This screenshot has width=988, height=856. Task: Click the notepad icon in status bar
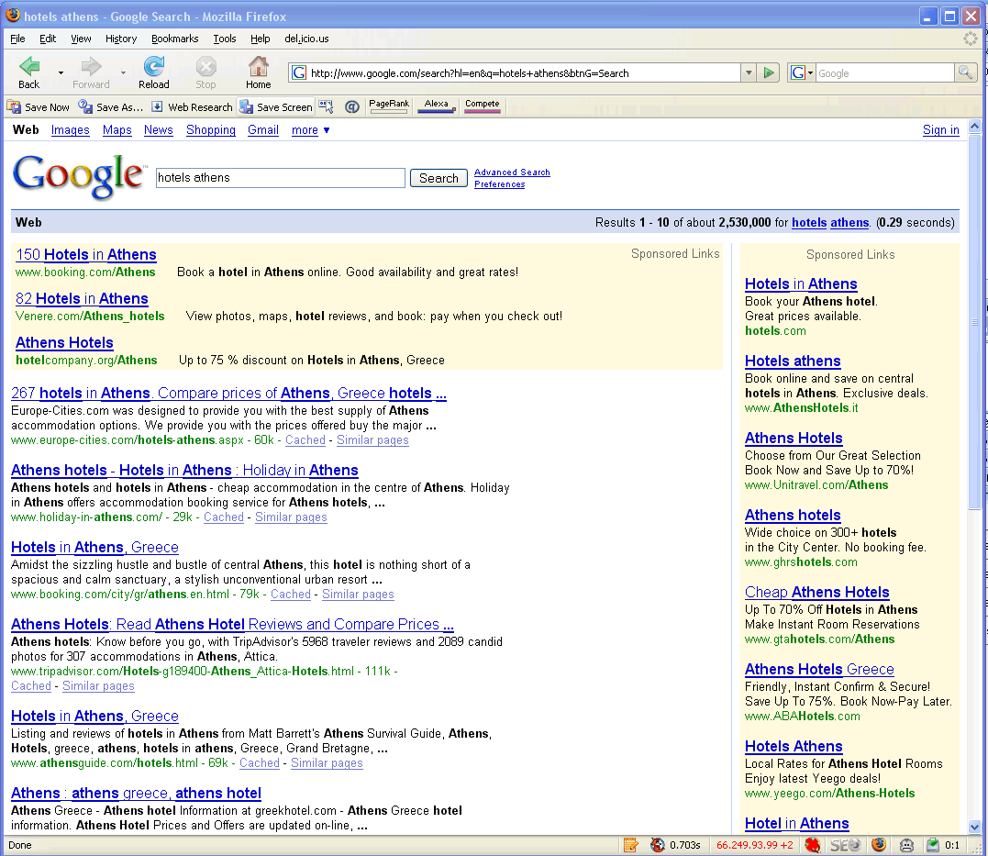point(631,845)
